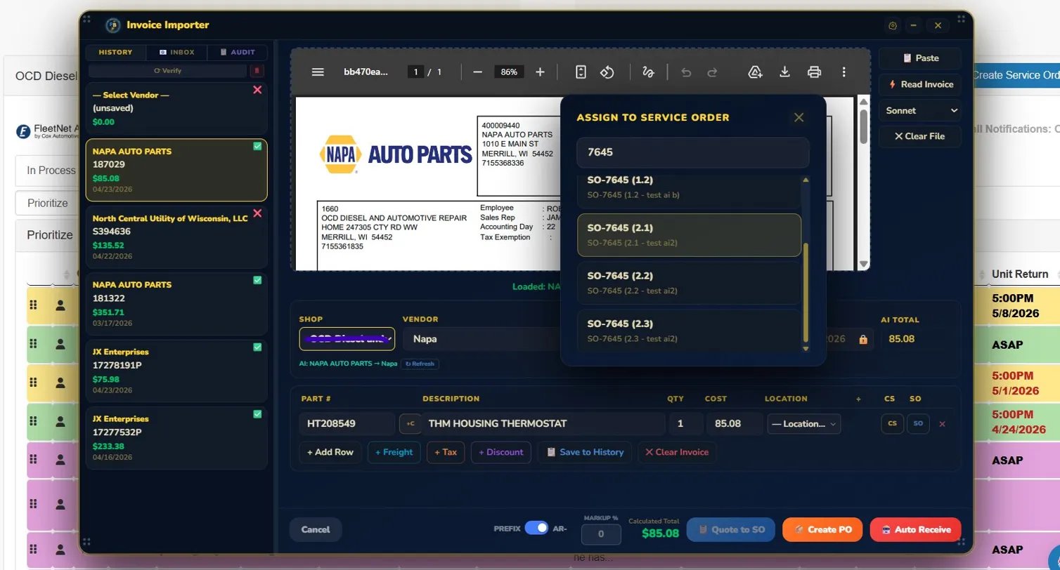Close the Assign to Service Order popup
Screen dimensions: 1060x570
799,117
